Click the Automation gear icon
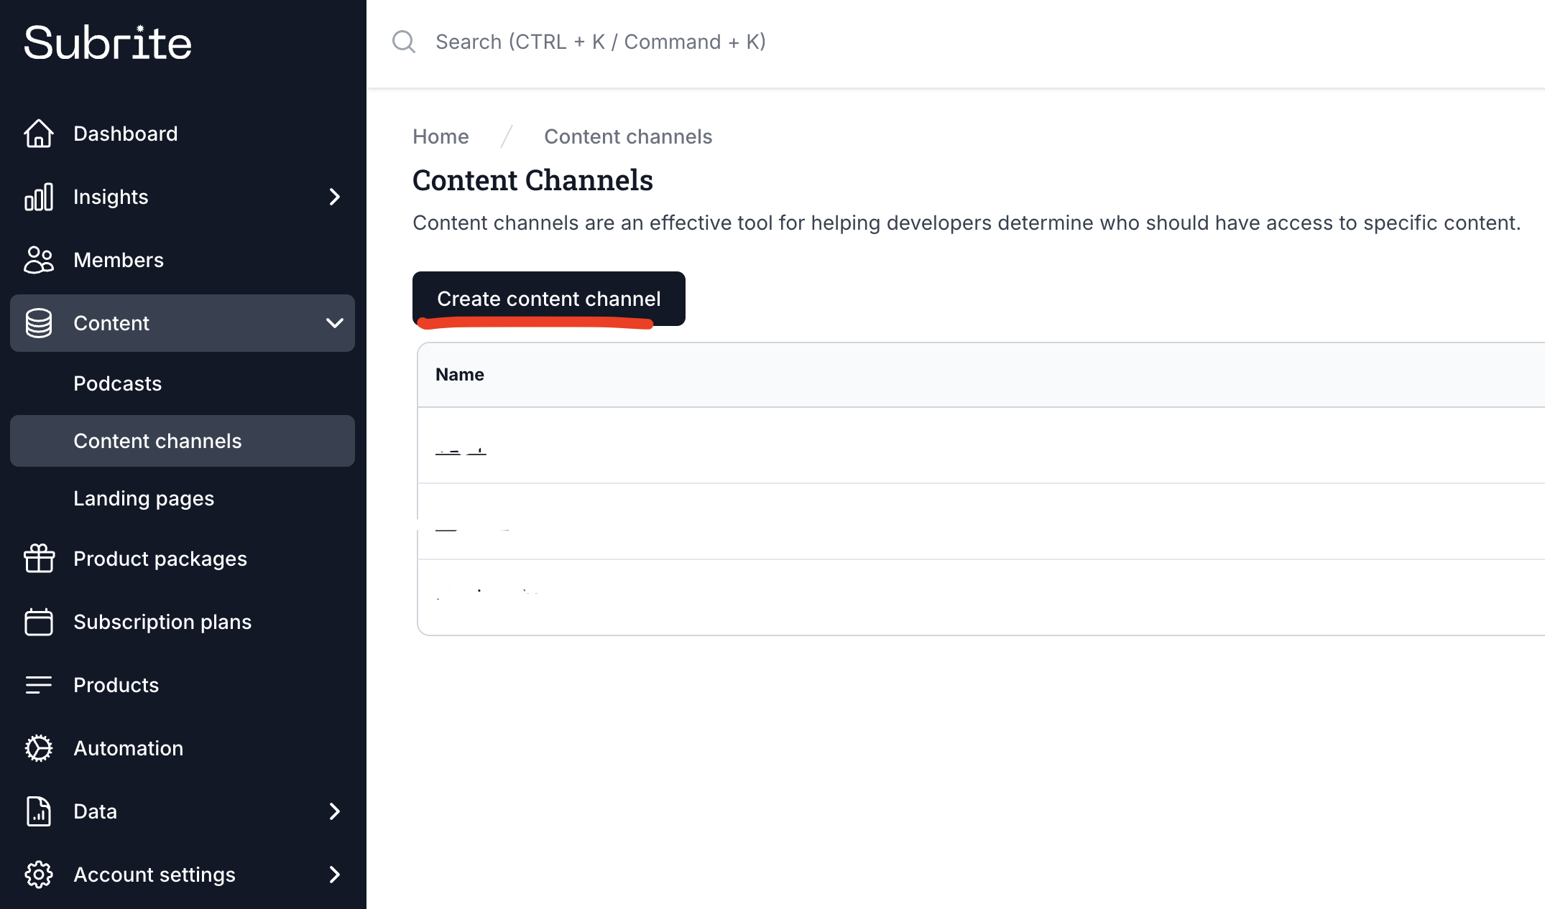The width and height of the screenshot is (1545, 909). point(39,748)
